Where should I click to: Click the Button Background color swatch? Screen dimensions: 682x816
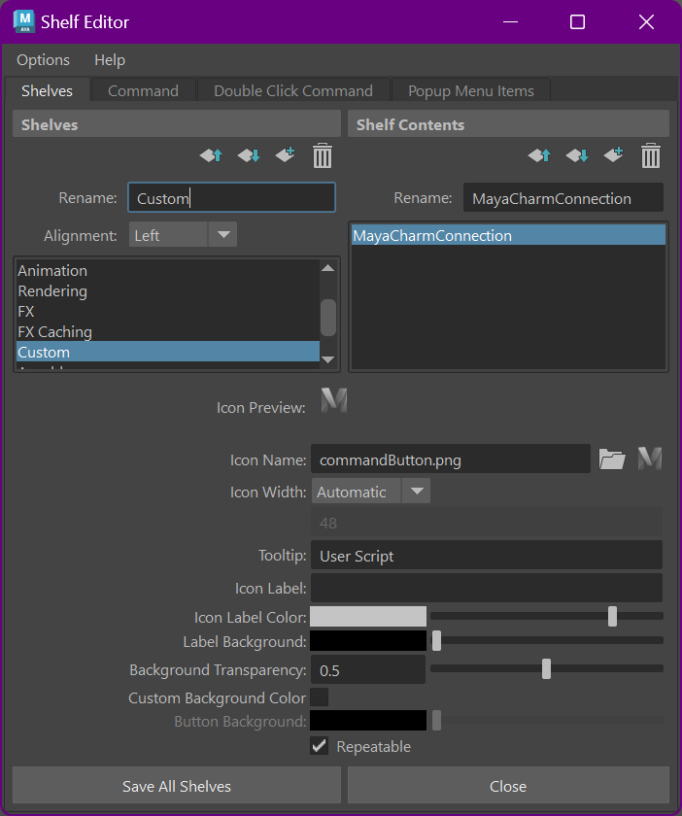tap(368, 721)
